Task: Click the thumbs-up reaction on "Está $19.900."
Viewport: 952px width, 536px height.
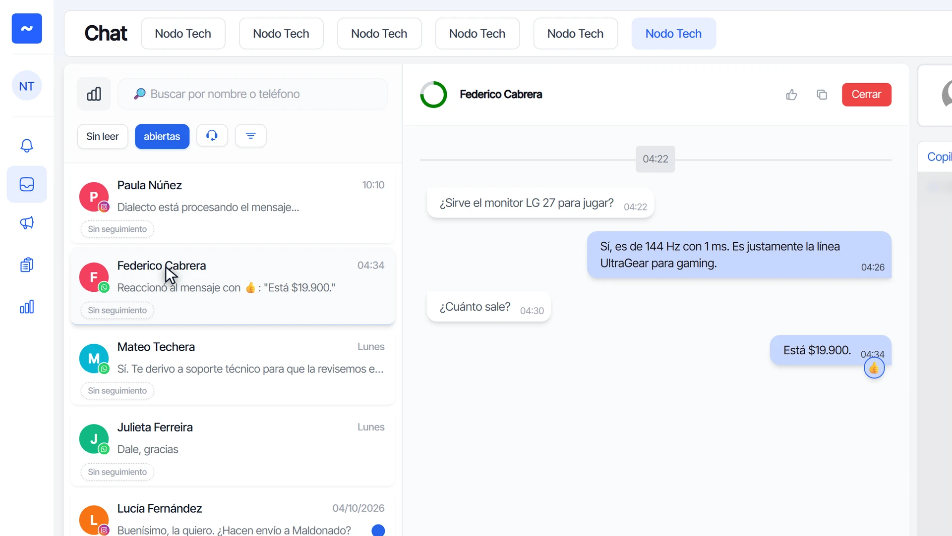Action: (874, 368)
